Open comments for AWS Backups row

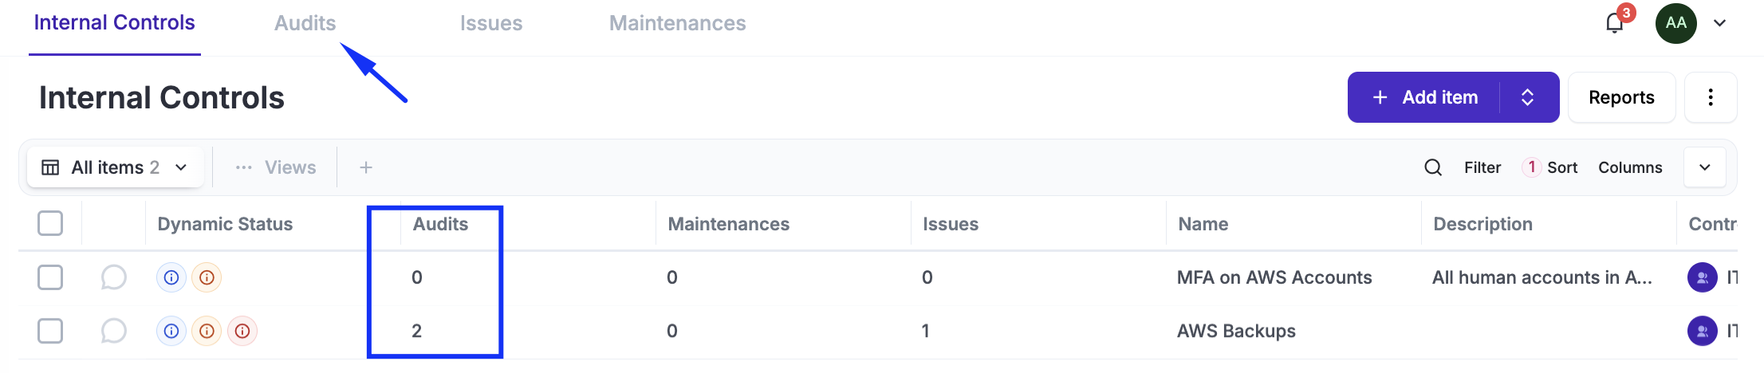tap(113, 331)
